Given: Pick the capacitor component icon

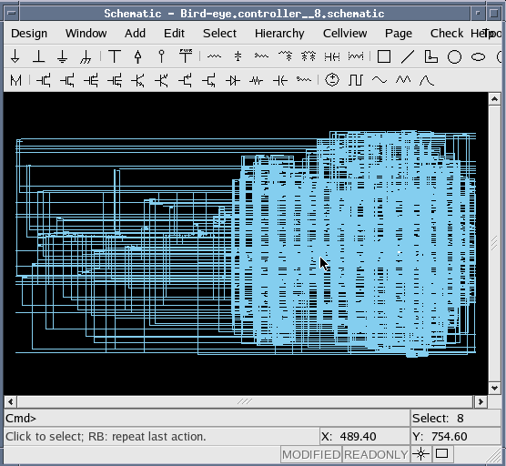Looking at the screenshot, I should click(280, 80).
